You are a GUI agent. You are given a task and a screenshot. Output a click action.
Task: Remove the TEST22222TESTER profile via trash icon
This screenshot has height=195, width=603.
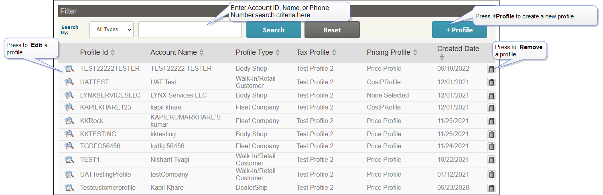click(491, 69)
